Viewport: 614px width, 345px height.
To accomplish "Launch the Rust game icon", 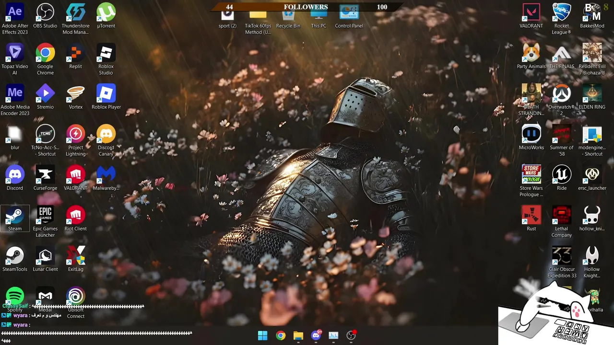I will tap(531, 218).
